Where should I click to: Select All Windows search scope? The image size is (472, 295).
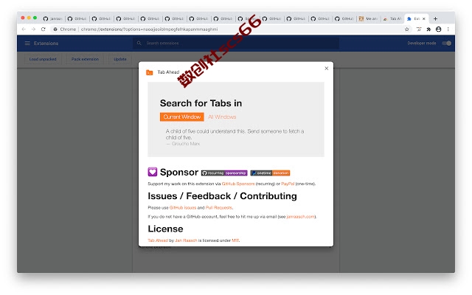222,117
